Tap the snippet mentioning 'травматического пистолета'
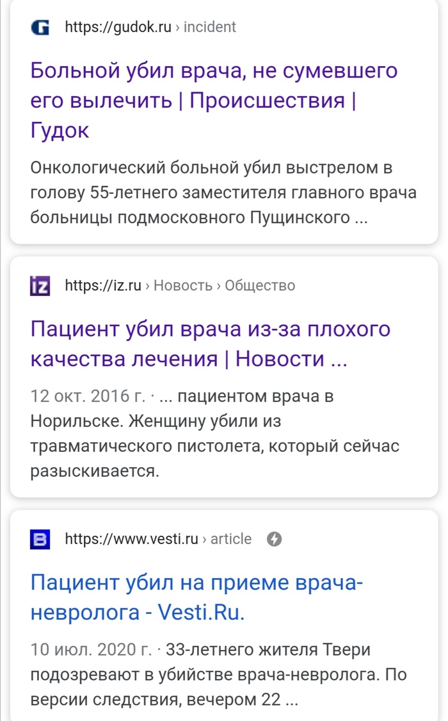Viewport: 448px width, 721px height. click(x=214, y=446)
